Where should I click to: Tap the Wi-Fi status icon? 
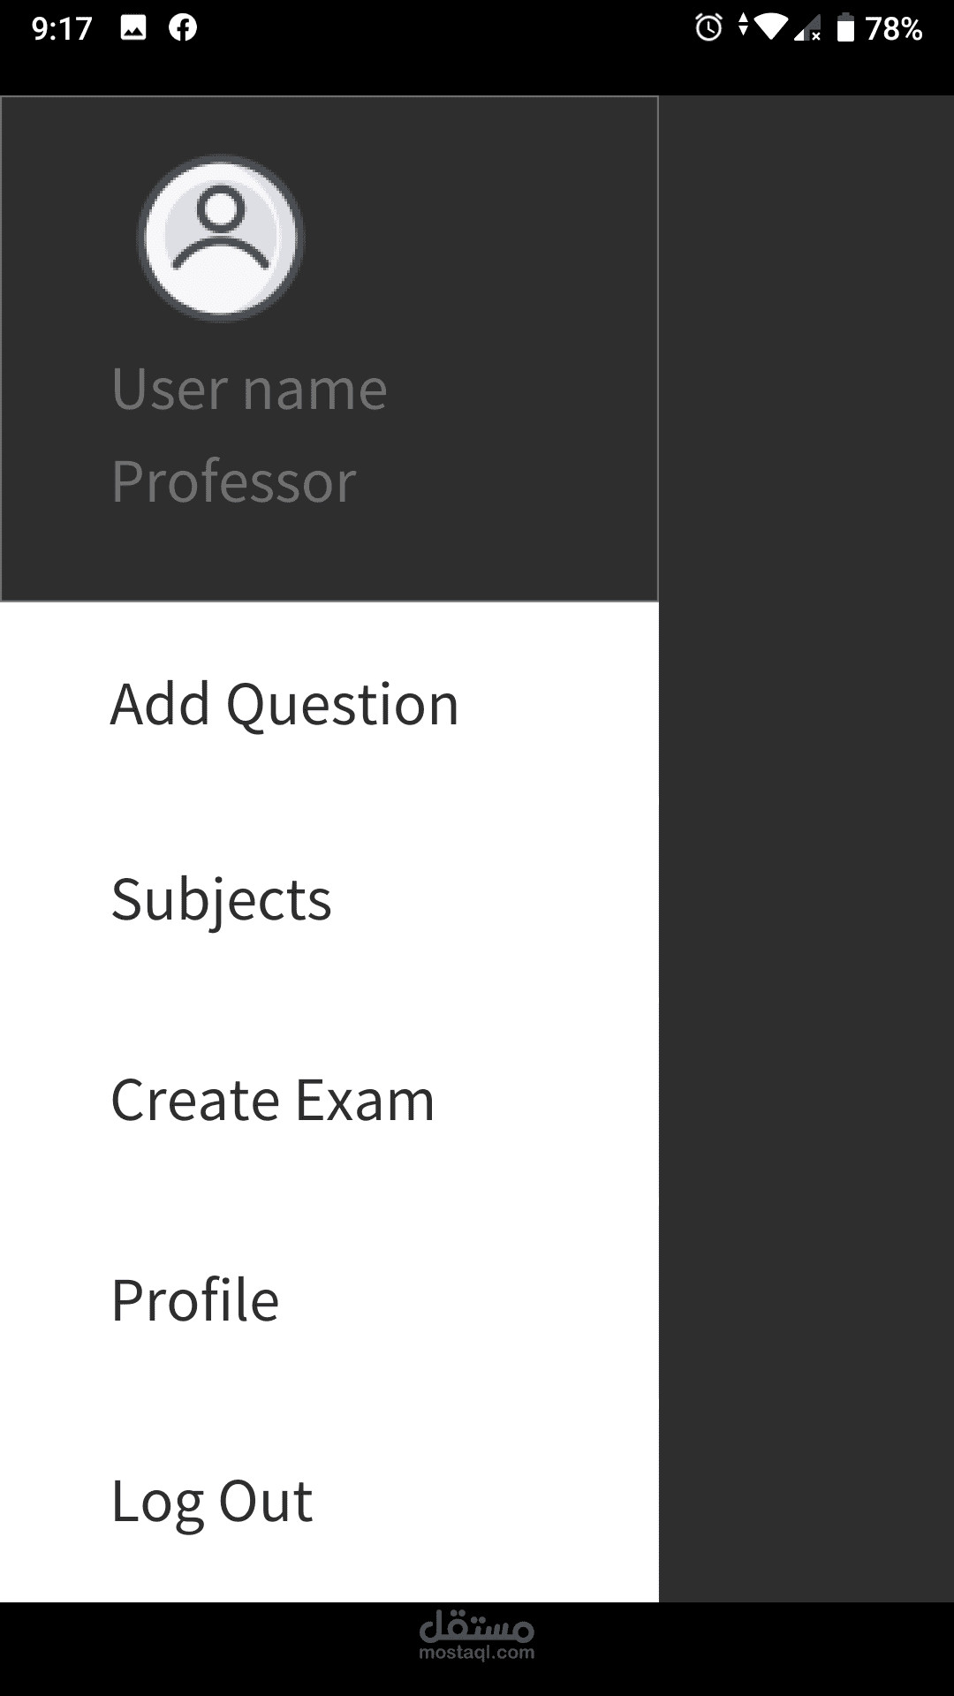tap(771, 28)
